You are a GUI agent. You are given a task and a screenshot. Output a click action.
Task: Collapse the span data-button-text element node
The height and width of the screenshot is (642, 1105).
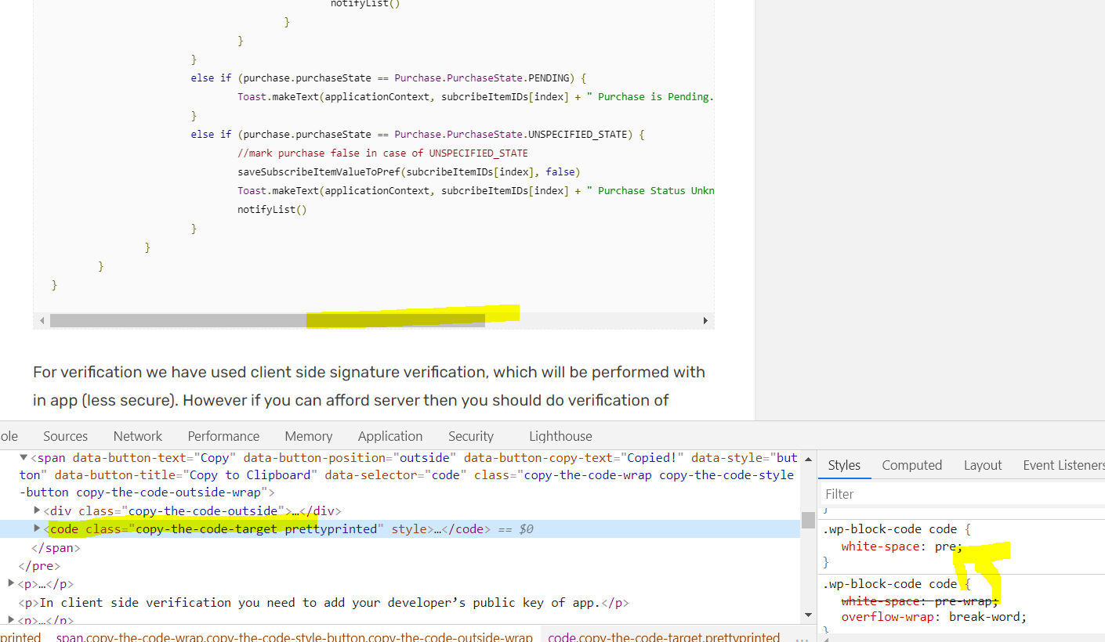(24, 457)
